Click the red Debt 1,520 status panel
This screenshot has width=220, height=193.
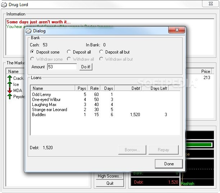pos(155,182)
